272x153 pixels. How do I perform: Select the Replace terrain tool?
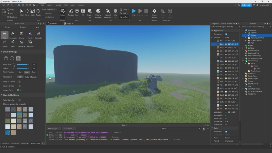point(30,44)
